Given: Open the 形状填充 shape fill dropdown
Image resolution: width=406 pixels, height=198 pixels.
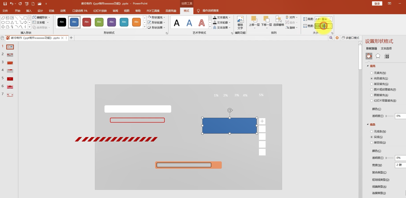Looking at the screenshot, I should point(156,17).
